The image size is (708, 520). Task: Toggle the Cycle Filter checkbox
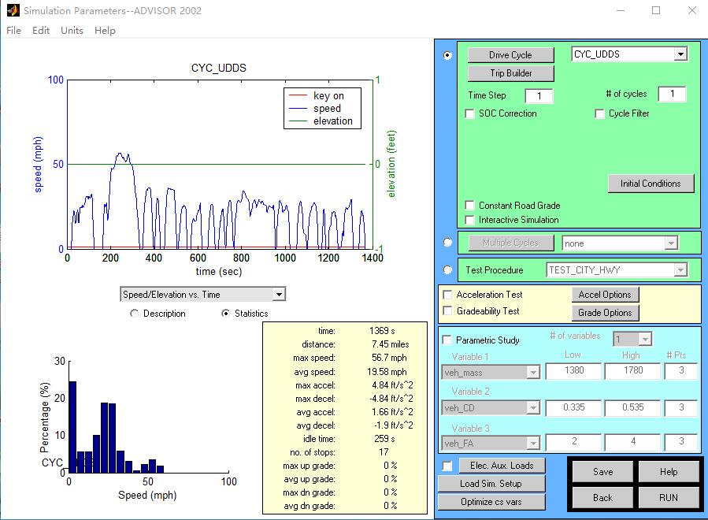coord(599,113)
